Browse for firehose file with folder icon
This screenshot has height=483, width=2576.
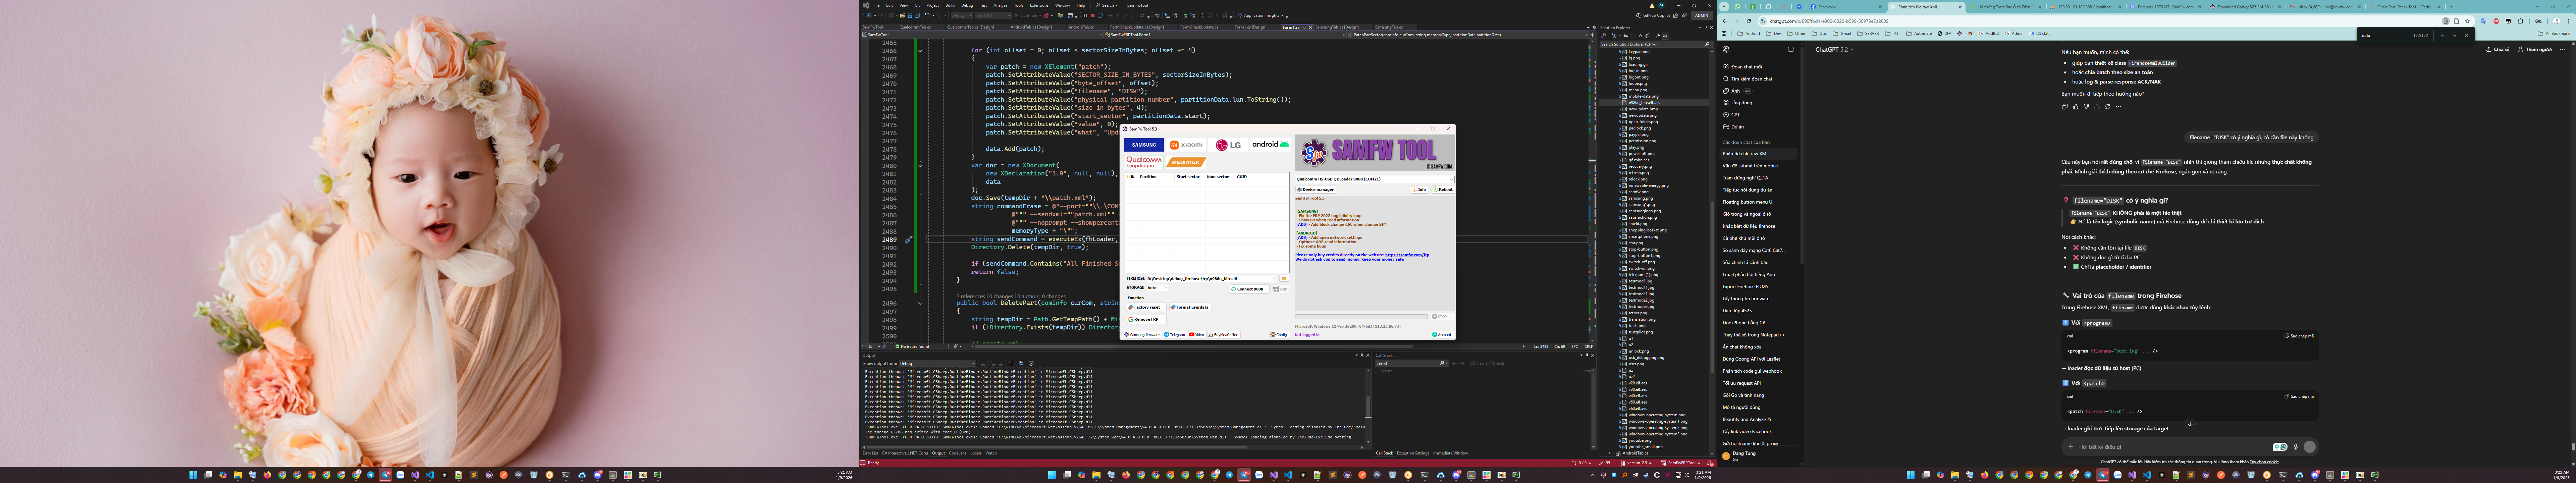click(1284, 279)
